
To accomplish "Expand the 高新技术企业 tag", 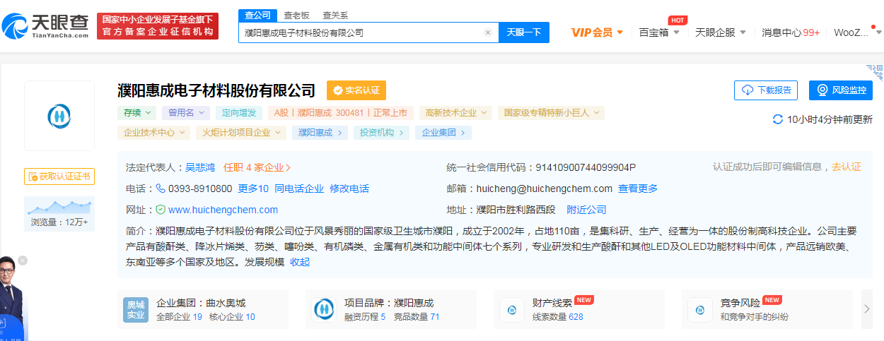I will pyautogui.click(x=455, y=112).
